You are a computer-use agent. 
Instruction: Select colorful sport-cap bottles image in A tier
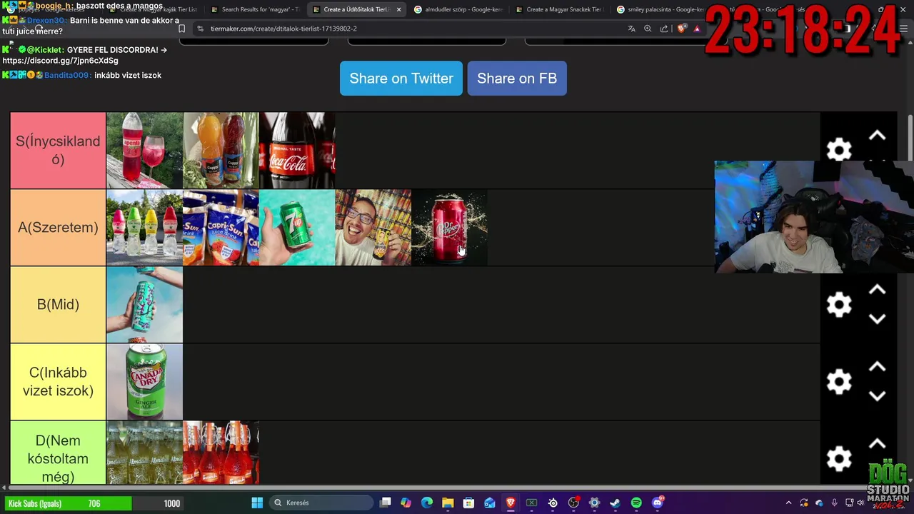(x=144, y=227)
